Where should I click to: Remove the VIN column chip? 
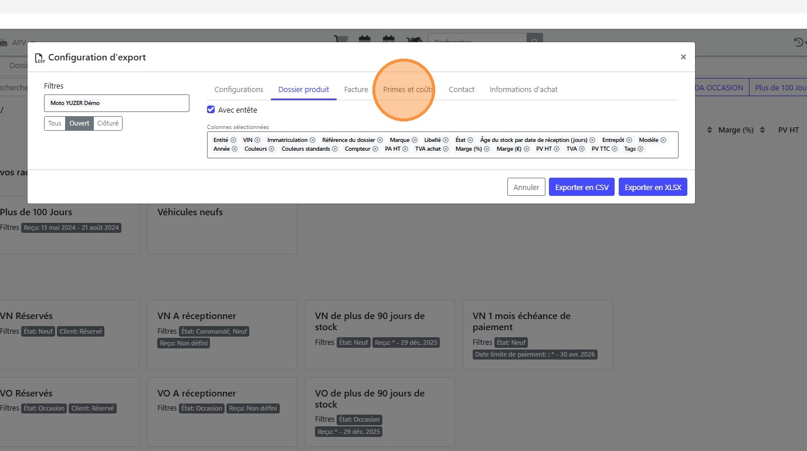point(257,140)
